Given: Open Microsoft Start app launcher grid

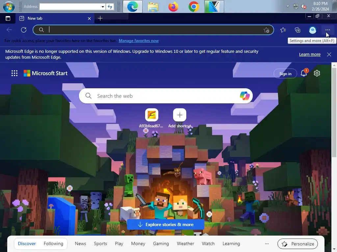Looking at the screenshot, I should 14,73.
